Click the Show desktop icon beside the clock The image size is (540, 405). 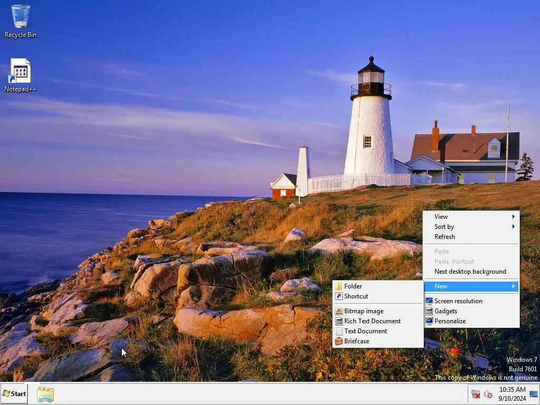534,394
